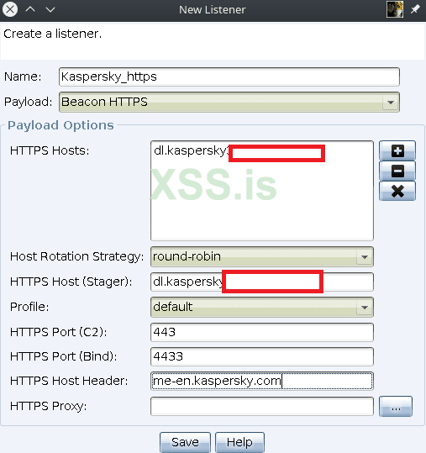This screenshot has height=453, width=426.
Task: Click the empty HTTPS Proxy field
Action: point(262,406)
